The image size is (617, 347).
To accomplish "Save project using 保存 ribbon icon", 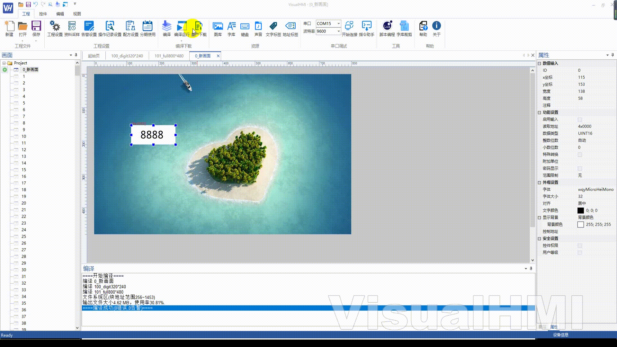I will (36, 29).
